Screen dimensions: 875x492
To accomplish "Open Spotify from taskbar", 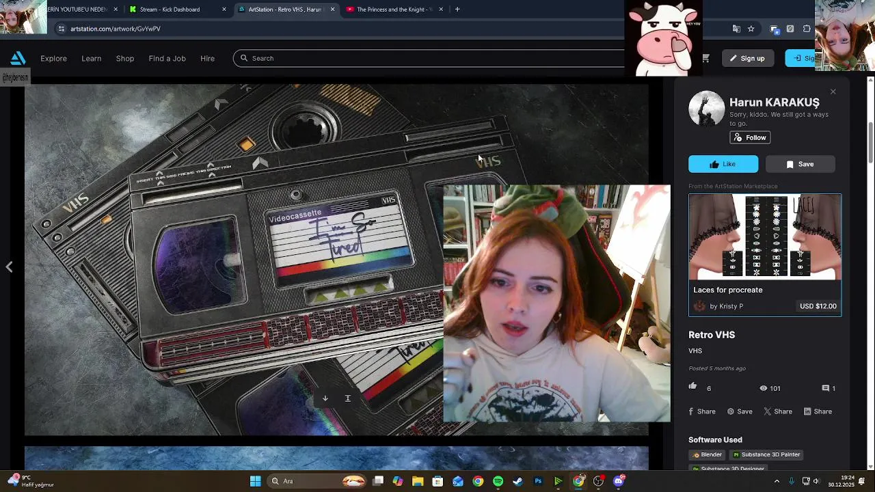I will pos(498,481).
